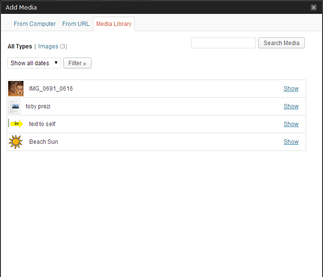Viewport: 323px width, 277px height.
Task: Select the toby prezi document thumbnail
Action: coord(14,106)
